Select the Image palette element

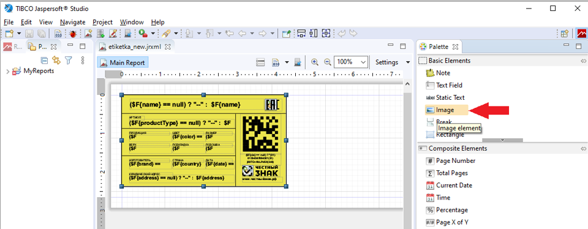pyautogui.click(x=447, y=110)
